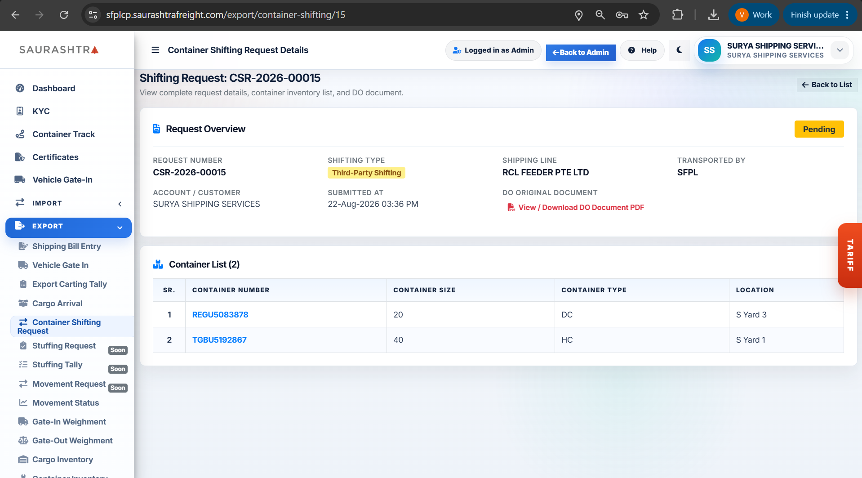Click the browser forward arrow
Image resolution: width=862 pixels, height=478 pixels.
pos(40,15)
